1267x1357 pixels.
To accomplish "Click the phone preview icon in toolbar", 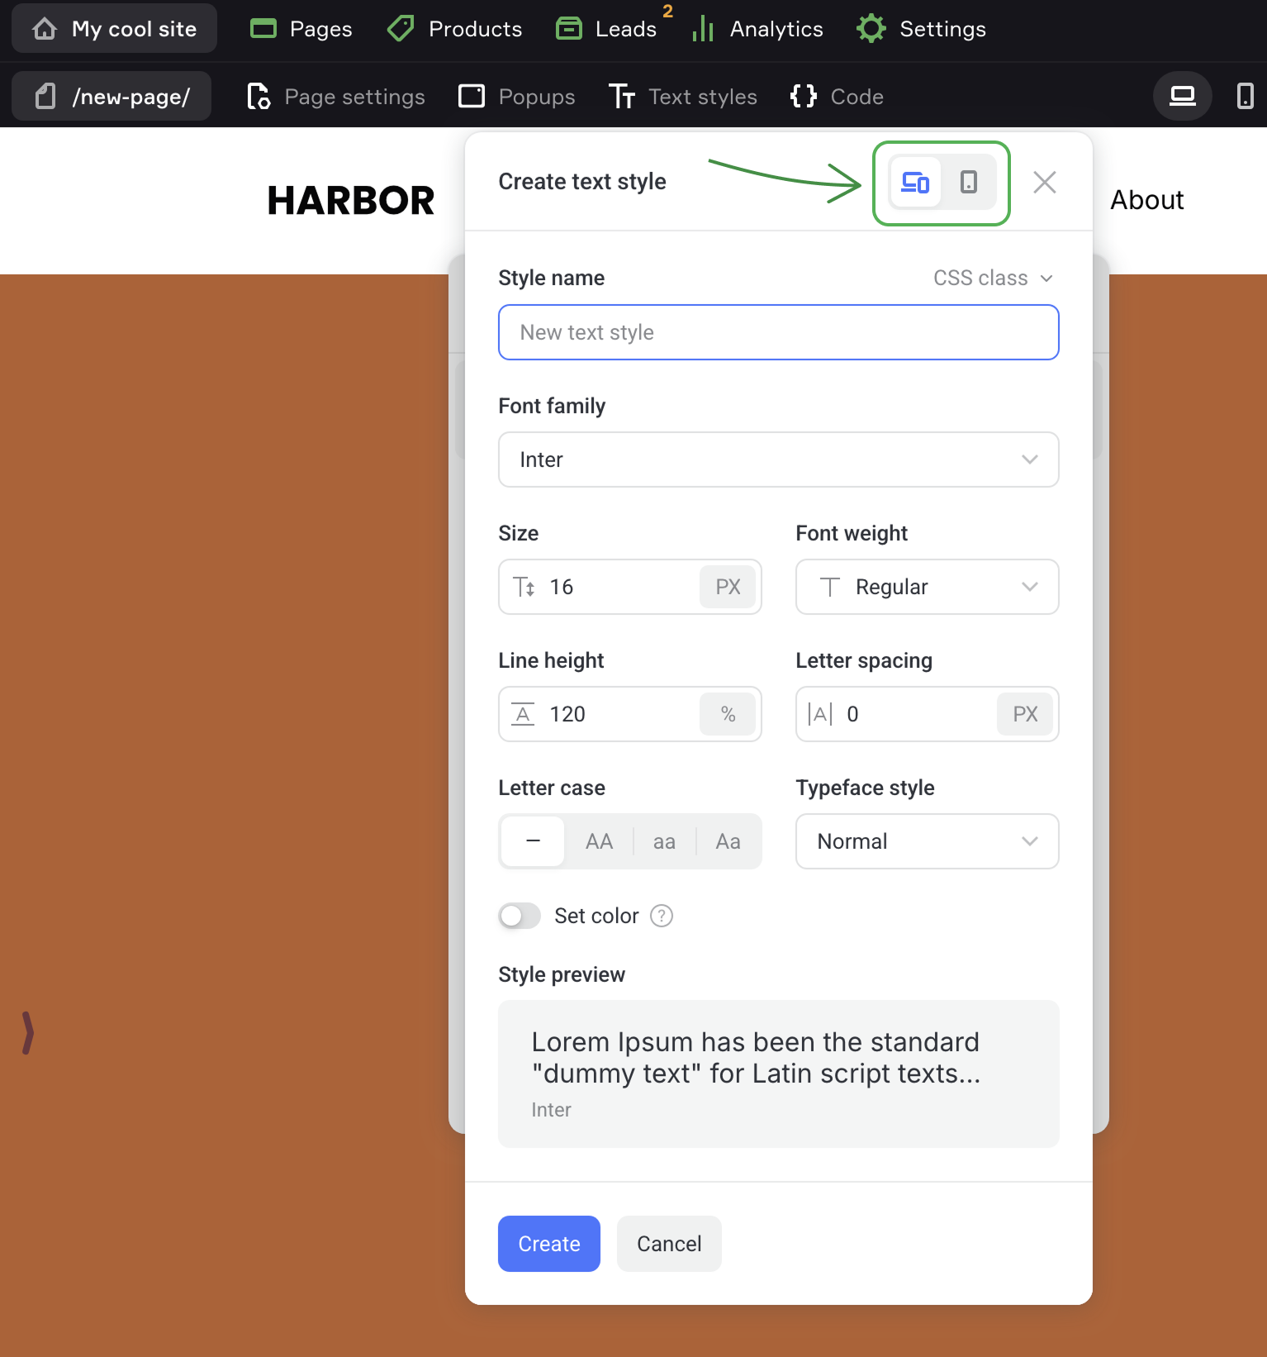I will pyautogui.click(x=1245, y=97).
